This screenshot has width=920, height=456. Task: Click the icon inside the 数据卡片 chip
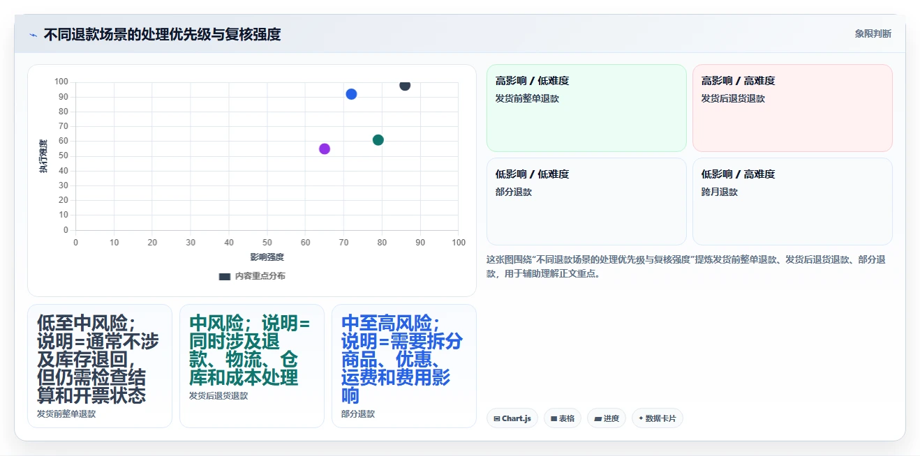tap(641, 419)
